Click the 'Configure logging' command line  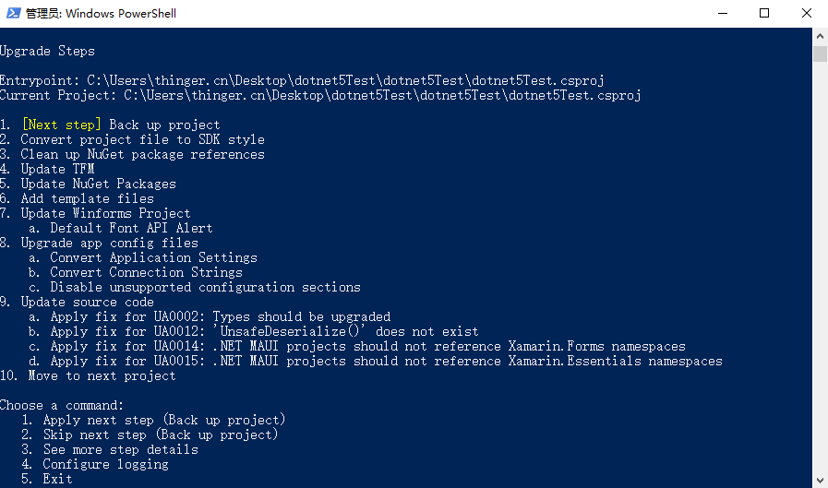[x=95, y=464]
